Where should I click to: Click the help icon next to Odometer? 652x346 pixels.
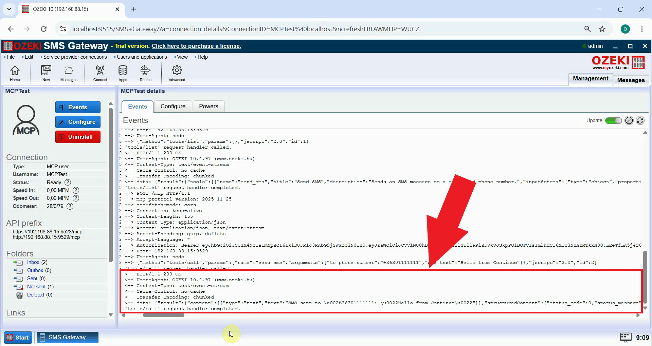(70, 206)
